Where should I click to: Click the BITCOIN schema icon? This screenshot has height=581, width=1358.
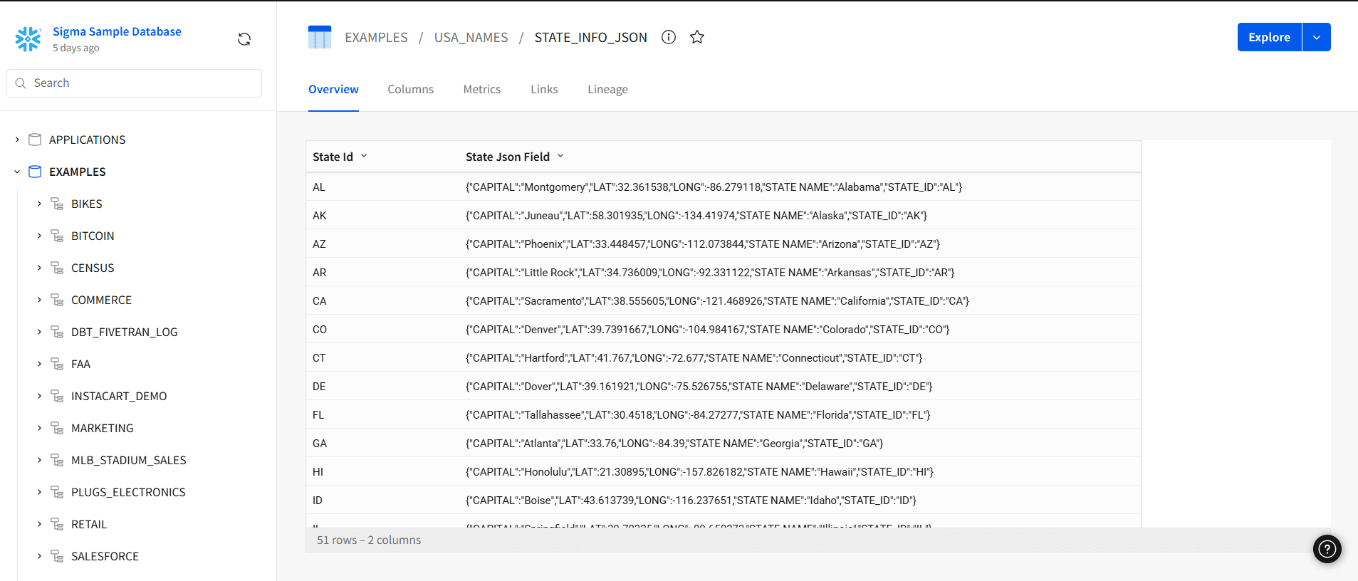[57, 236]
